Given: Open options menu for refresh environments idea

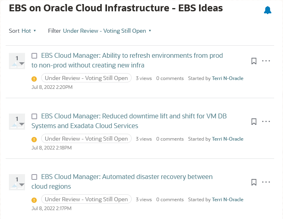Looking at the screenshot, I should pos(266,61).
